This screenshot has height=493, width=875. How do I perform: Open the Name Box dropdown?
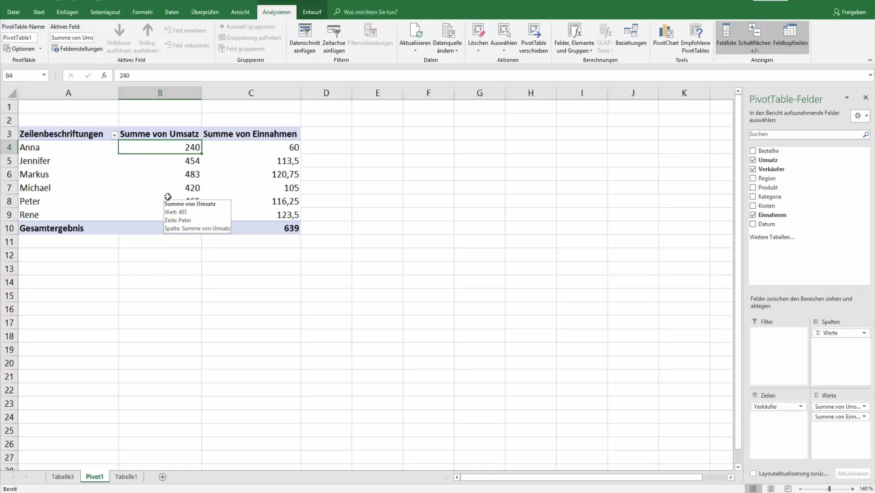point(44,75)
